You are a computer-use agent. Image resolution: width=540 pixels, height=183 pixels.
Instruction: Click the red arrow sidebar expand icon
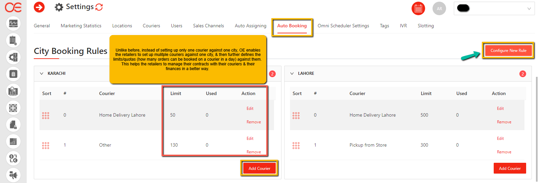point(39,7)
